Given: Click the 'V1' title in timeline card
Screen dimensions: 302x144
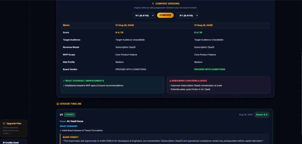Looking at the screenshot, I should point(61,115).
